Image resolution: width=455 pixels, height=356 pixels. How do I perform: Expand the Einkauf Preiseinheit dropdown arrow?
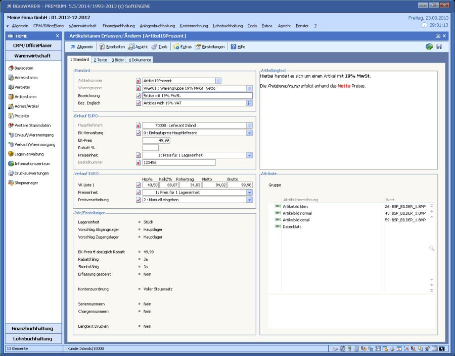pyautogui.click(x=250, y=155)
